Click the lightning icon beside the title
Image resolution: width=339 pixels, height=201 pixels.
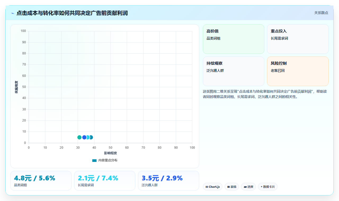click(12, 13)
